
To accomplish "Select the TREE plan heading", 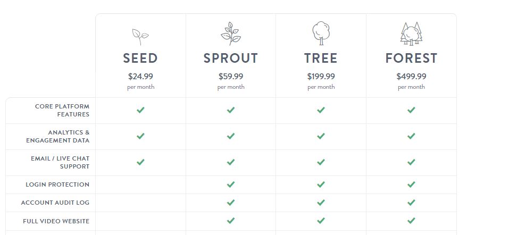I will click(x=321, y=58).
